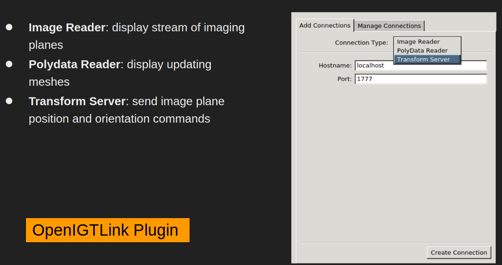Click the Port label text
The image size is (502, 265).
click(344, 79)
